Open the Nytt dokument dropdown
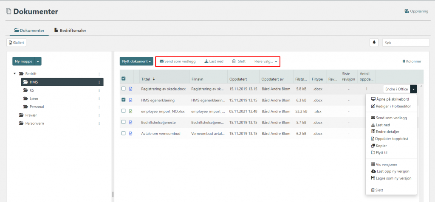The image size is (435, 202). (x=137, y=62)
